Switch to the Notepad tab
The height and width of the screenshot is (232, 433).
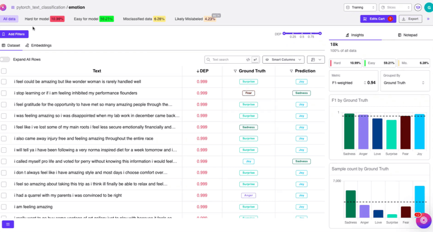pyautogui.click(x=406, y=35)
